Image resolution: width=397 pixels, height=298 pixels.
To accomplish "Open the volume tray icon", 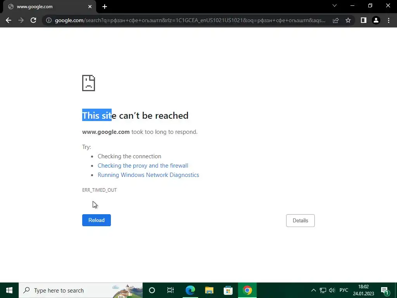I will pos(332,290).
